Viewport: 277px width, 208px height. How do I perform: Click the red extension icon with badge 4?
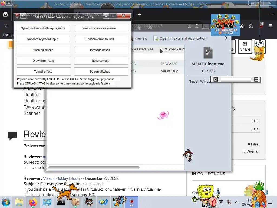coord(261,26)
